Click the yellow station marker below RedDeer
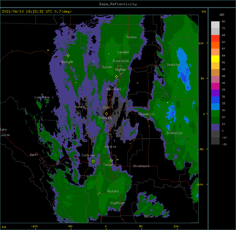This screenshot has width=236, height=230. [x=117, y=77]
